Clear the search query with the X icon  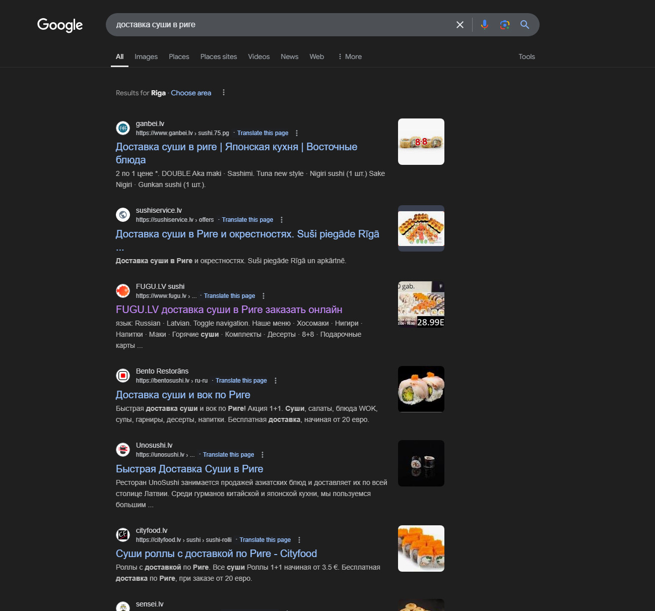click(460, 25)
